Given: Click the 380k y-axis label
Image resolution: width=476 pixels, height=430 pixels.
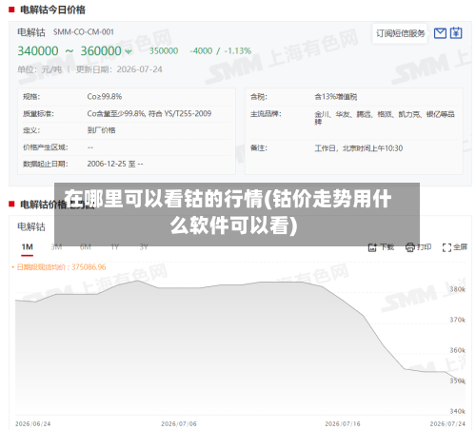Looking at the screenshot, I should click(x=457, y=289).
